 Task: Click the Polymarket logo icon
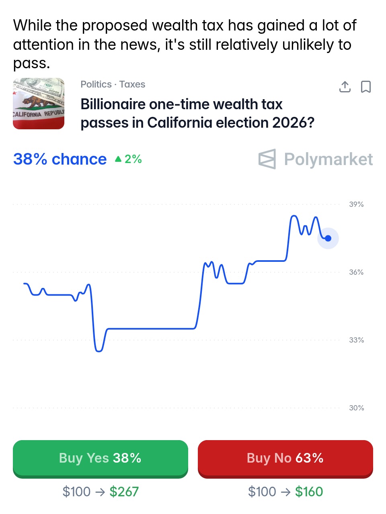(267, 159)
